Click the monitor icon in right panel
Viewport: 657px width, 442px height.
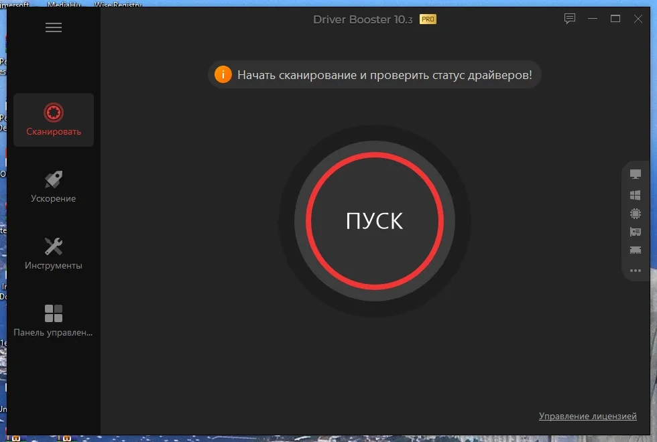click(636, 174)
